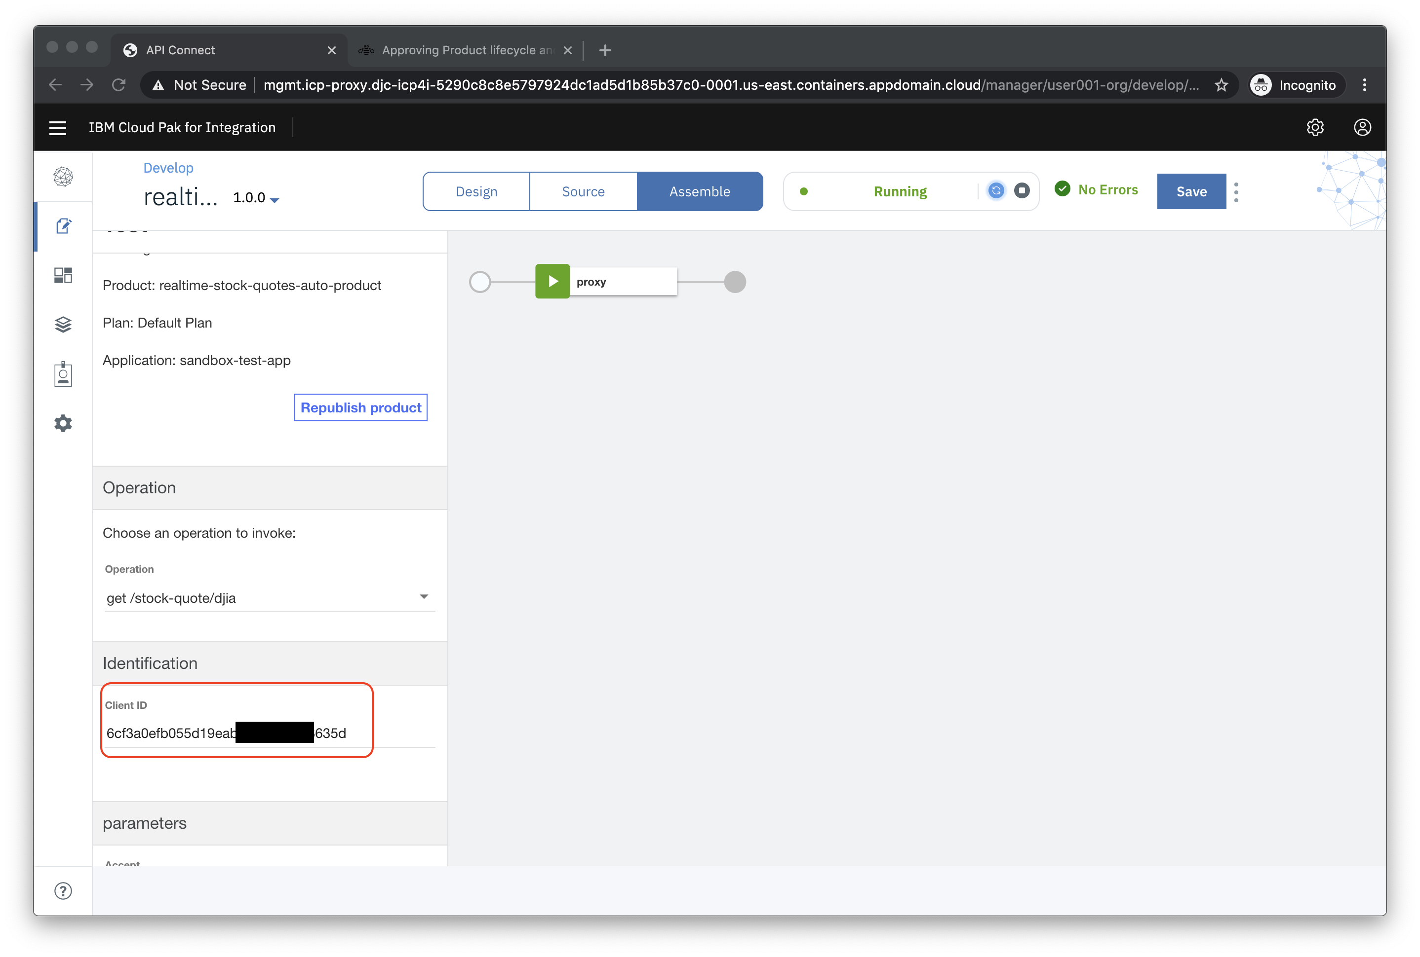Open the hamburger navigation menu
The image size is (1420, 957).
point(57,128)
